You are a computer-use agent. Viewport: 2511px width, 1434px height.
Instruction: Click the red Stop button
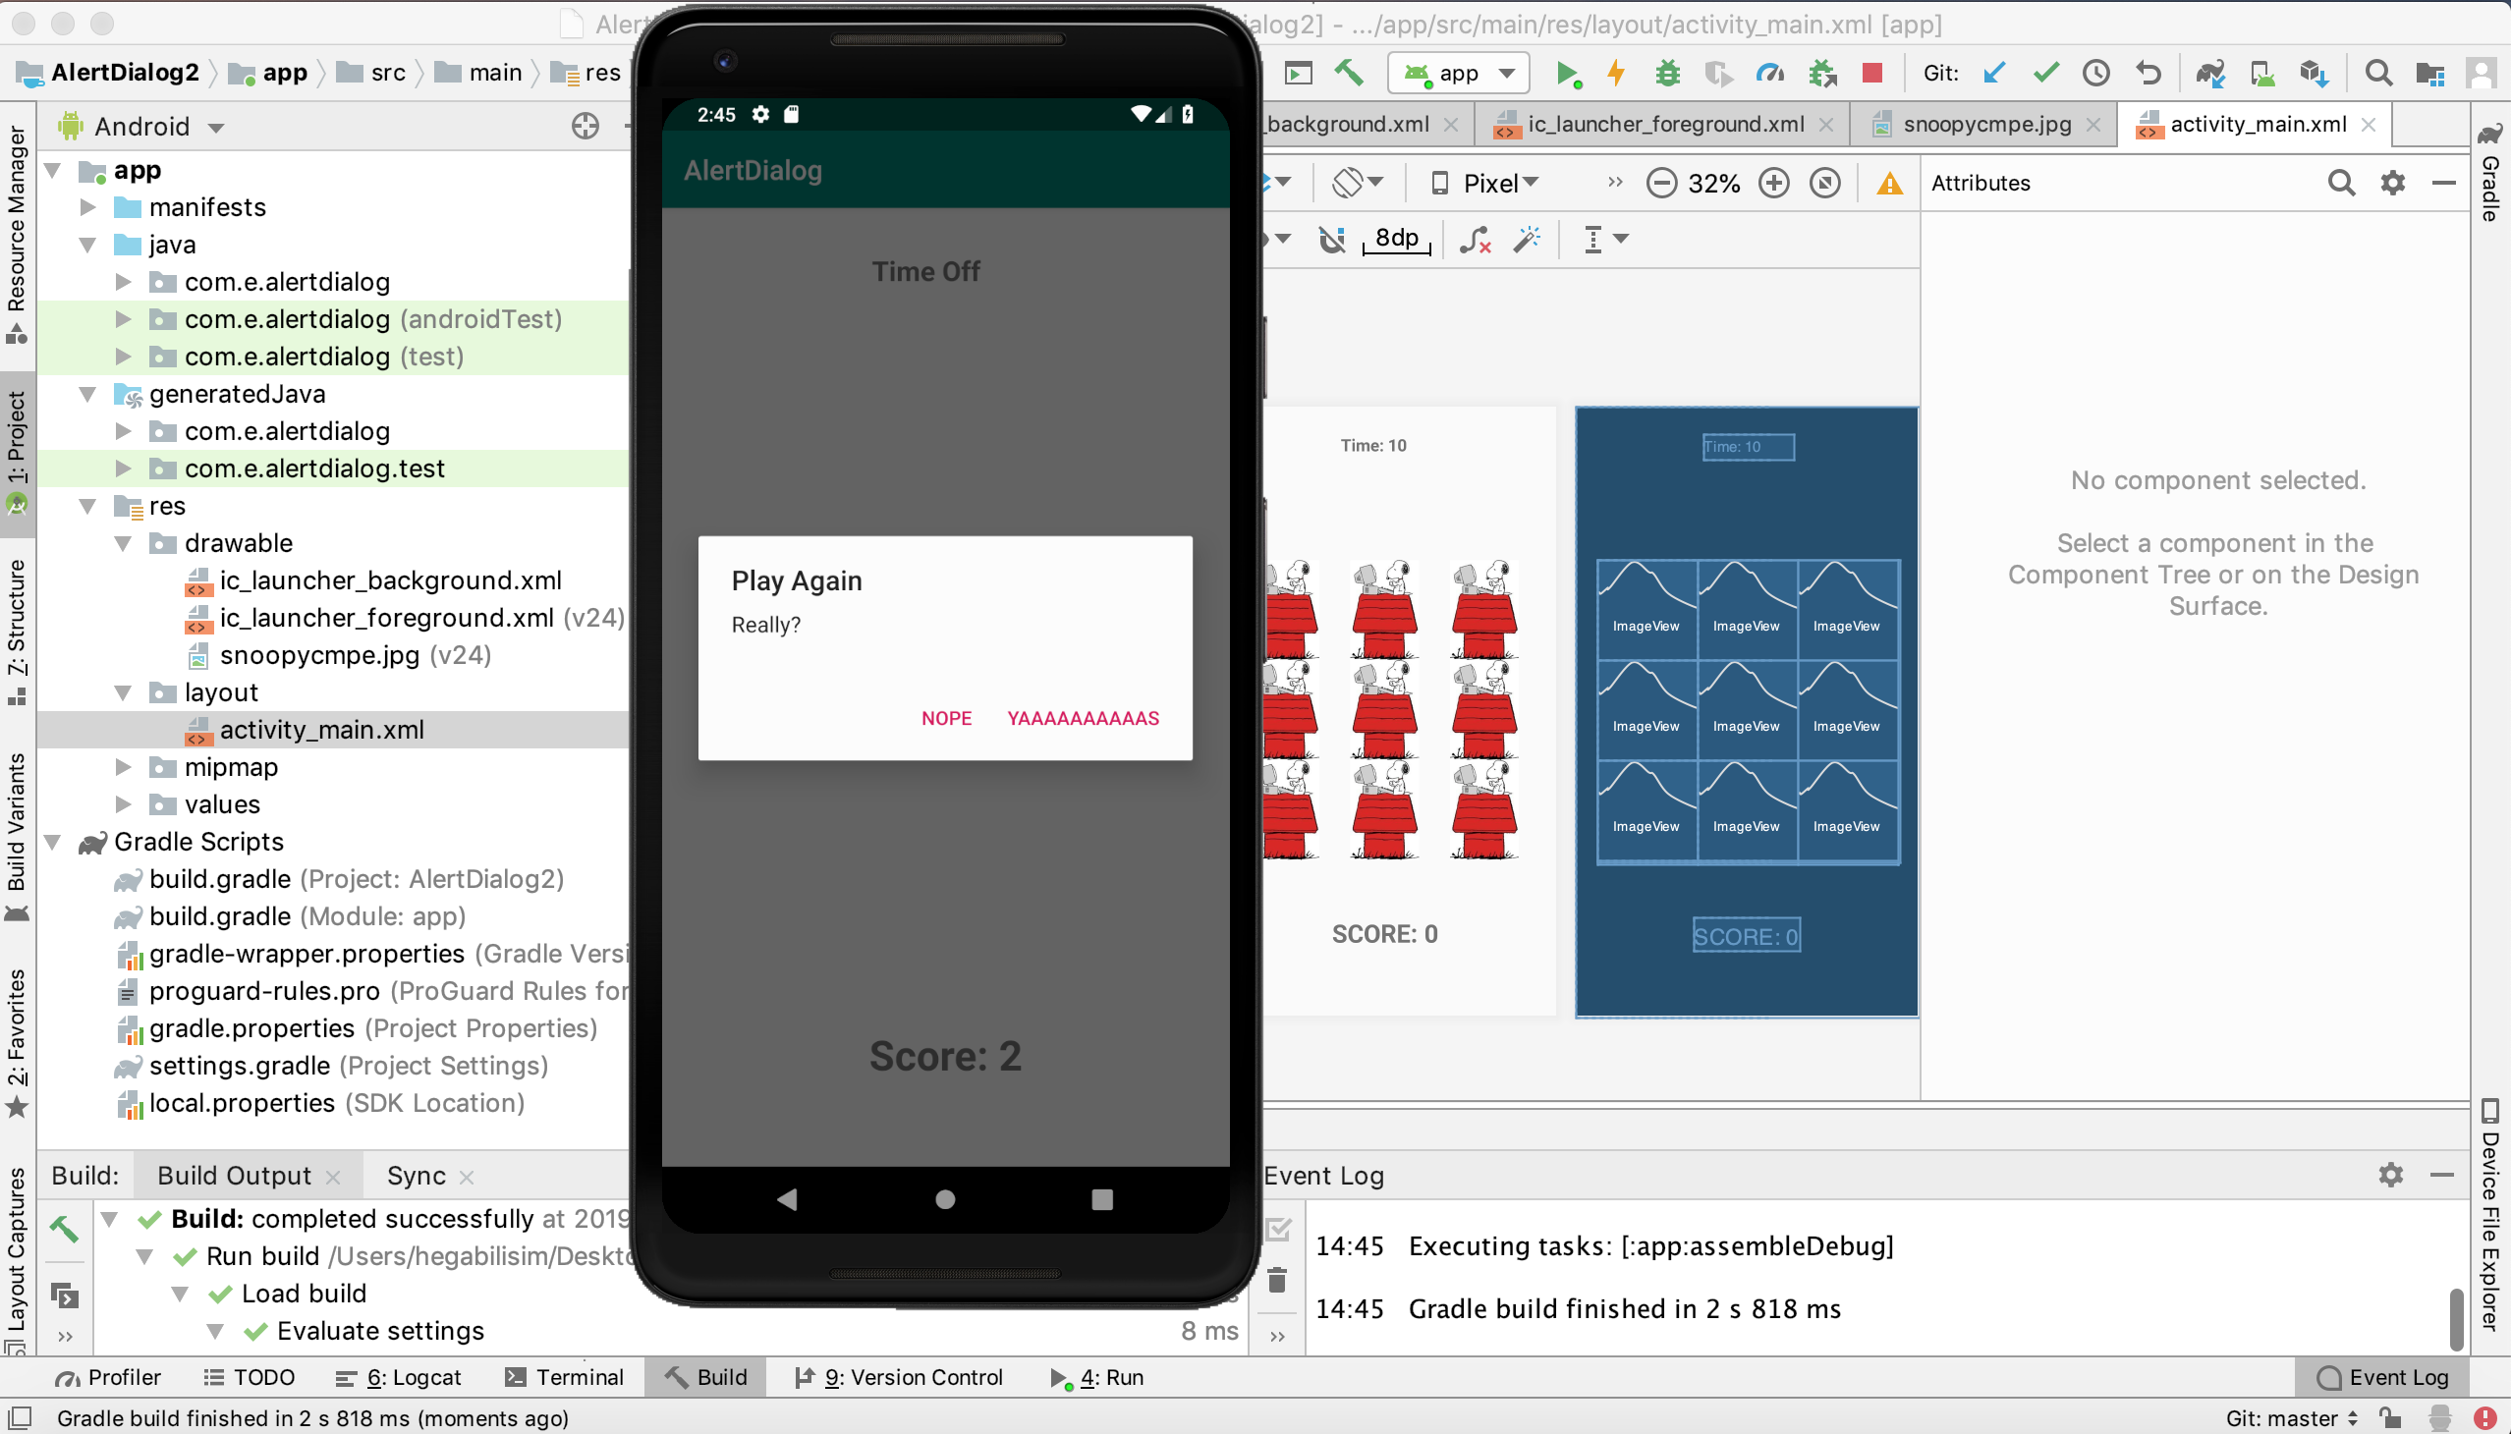[x=1872, y=73]
